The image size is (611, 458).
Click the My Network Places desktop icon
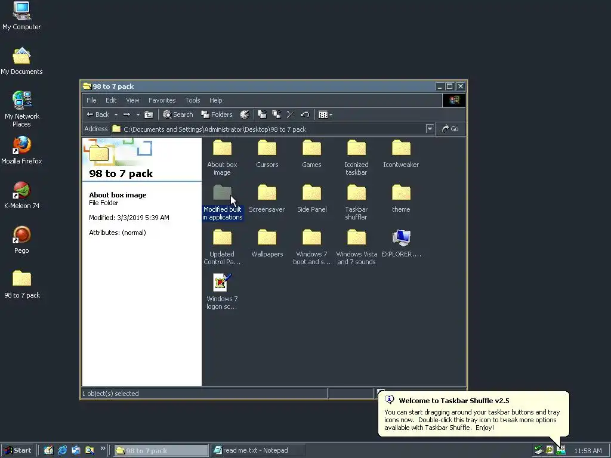(21, 109)
